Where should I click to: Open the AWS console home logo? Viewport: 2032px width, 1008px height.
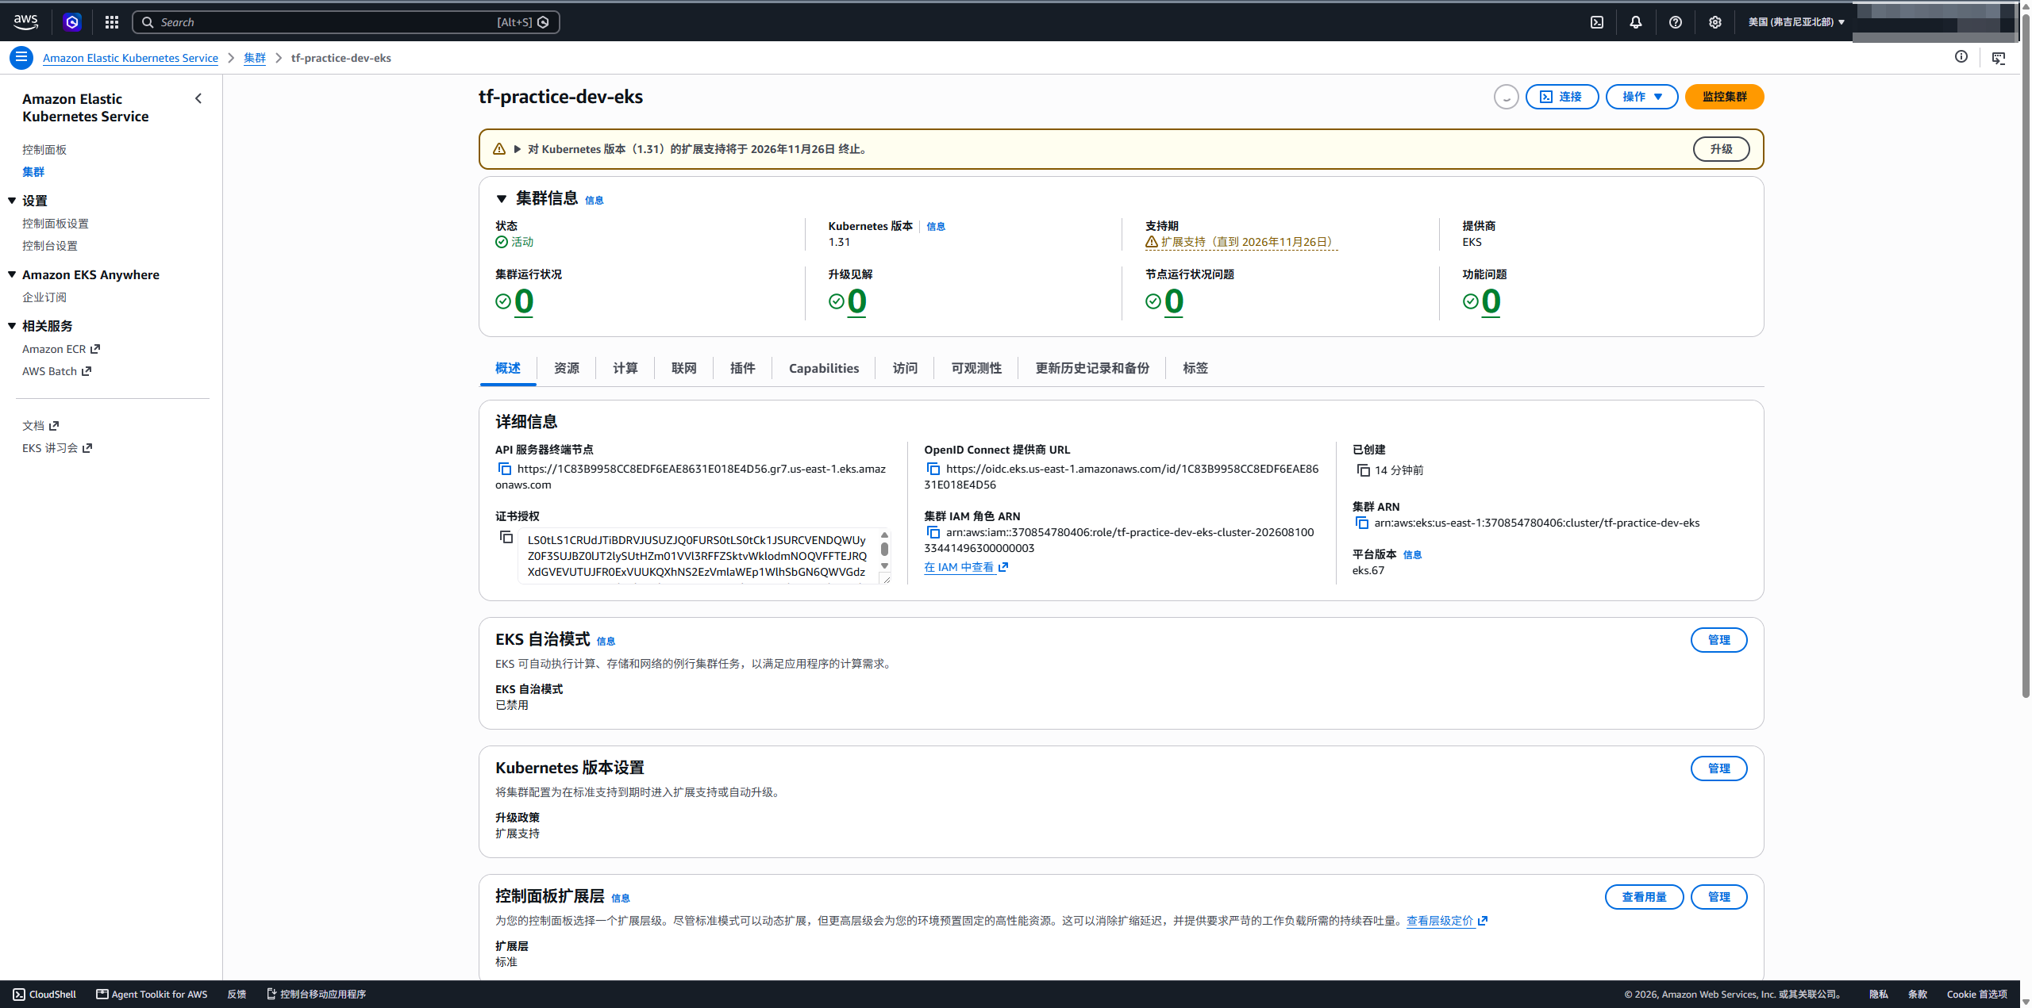[x=25, y=22]
